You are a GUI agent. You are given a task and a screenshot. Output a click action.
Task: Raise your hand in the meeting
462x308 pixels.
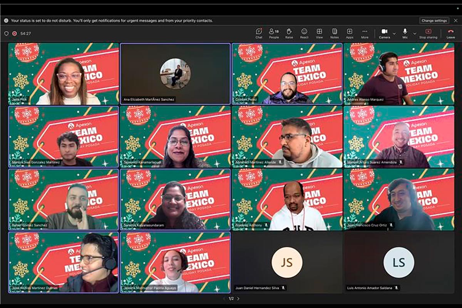click(289, 33)
